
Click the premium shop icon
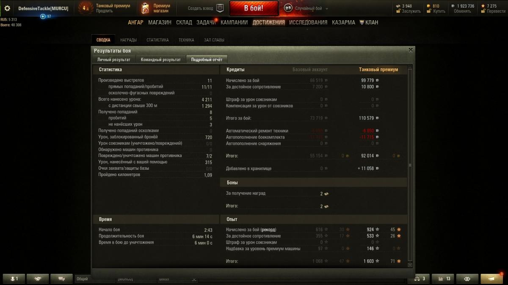point(145,8)
